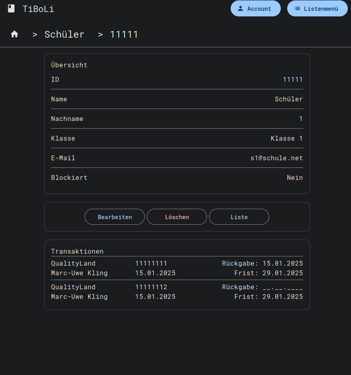Image resolution: width=351 pixels, height=375 pixels.
Task: Navigate to Schüler breadcrumb
Action: 64,34
